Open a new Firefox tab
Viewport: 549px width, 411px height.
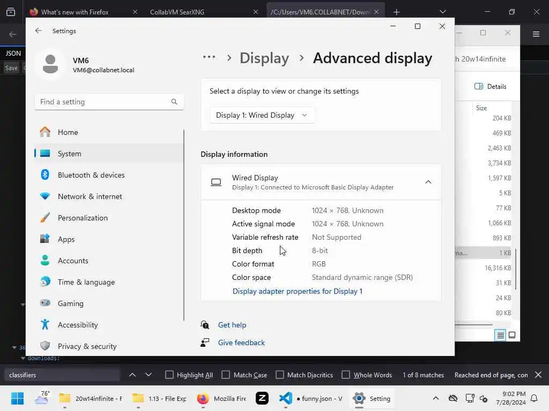[396, 12]
